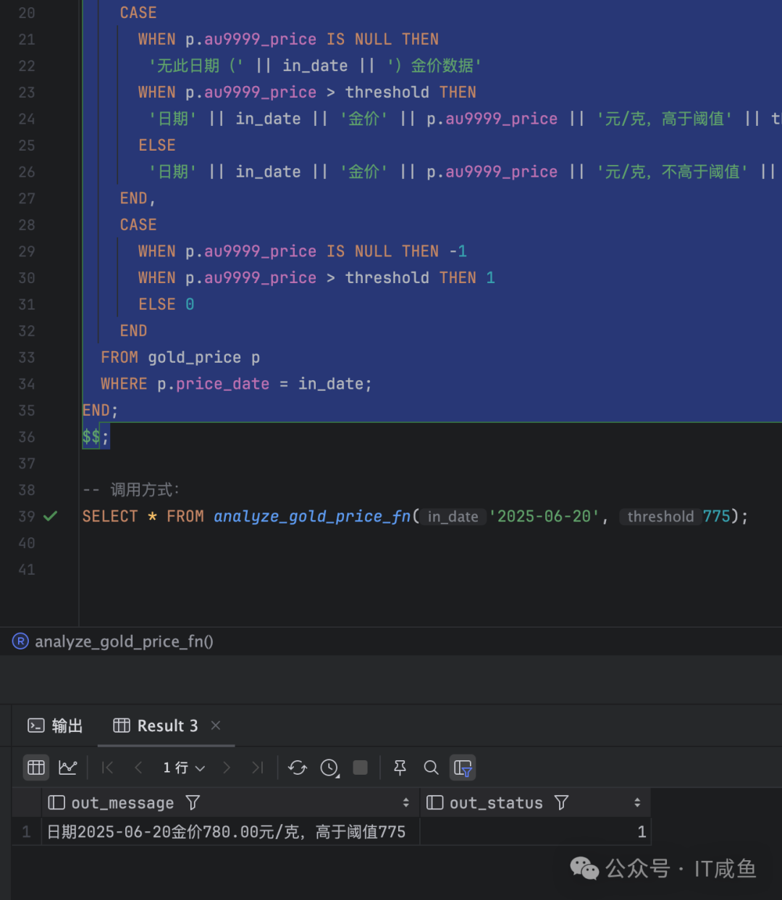782x900 pixels.
Task: Click line number 40 in gutter
Action: tap(27, 543)
